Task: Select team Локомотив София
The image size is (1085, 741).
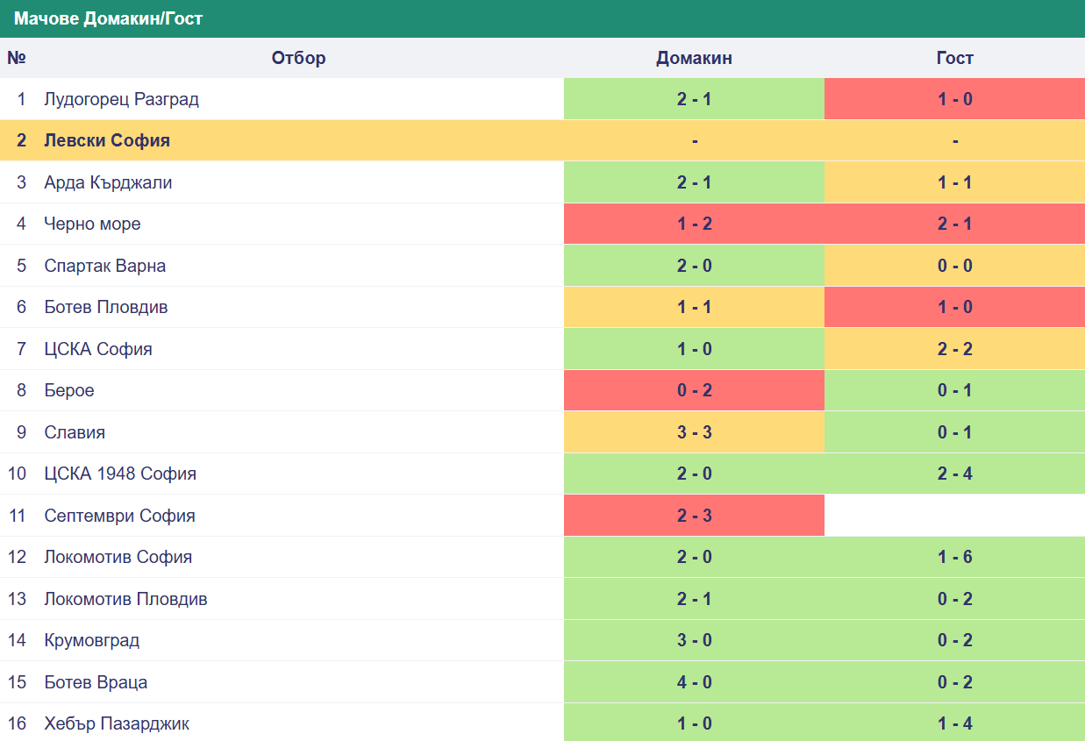Action: pos(118,557)
